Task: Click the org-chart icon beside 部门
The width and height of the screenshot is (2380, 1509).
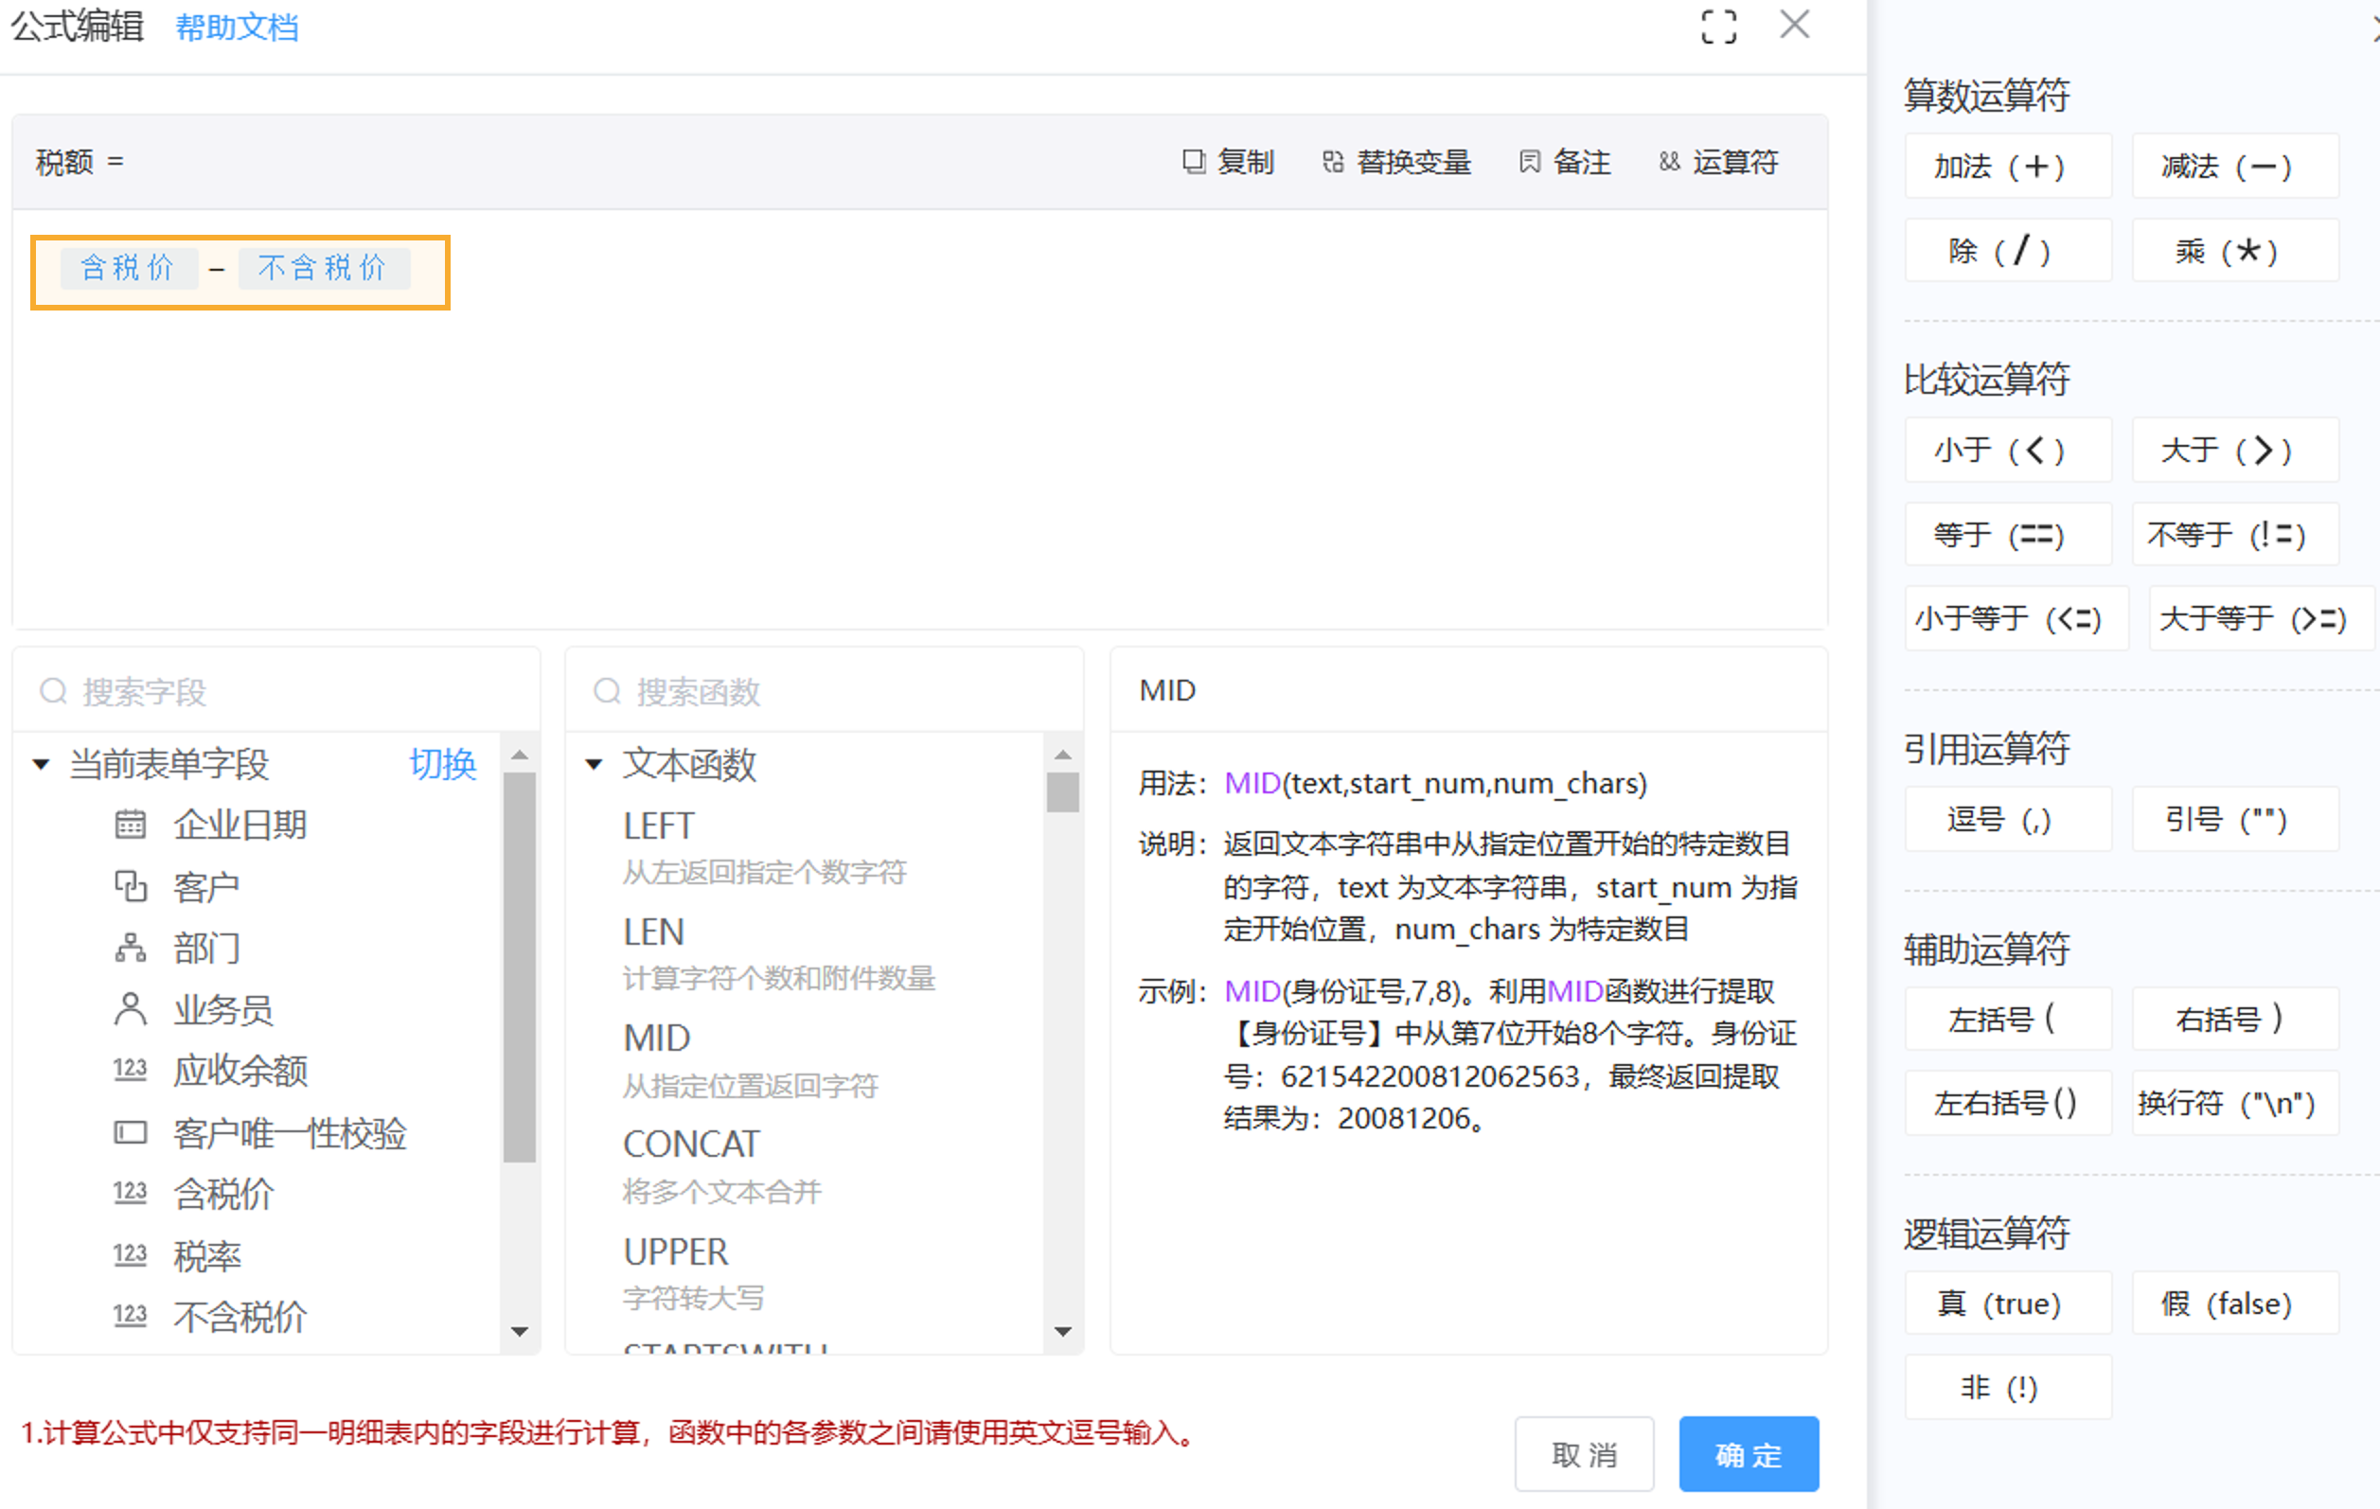Action: [x=131, y=949]
